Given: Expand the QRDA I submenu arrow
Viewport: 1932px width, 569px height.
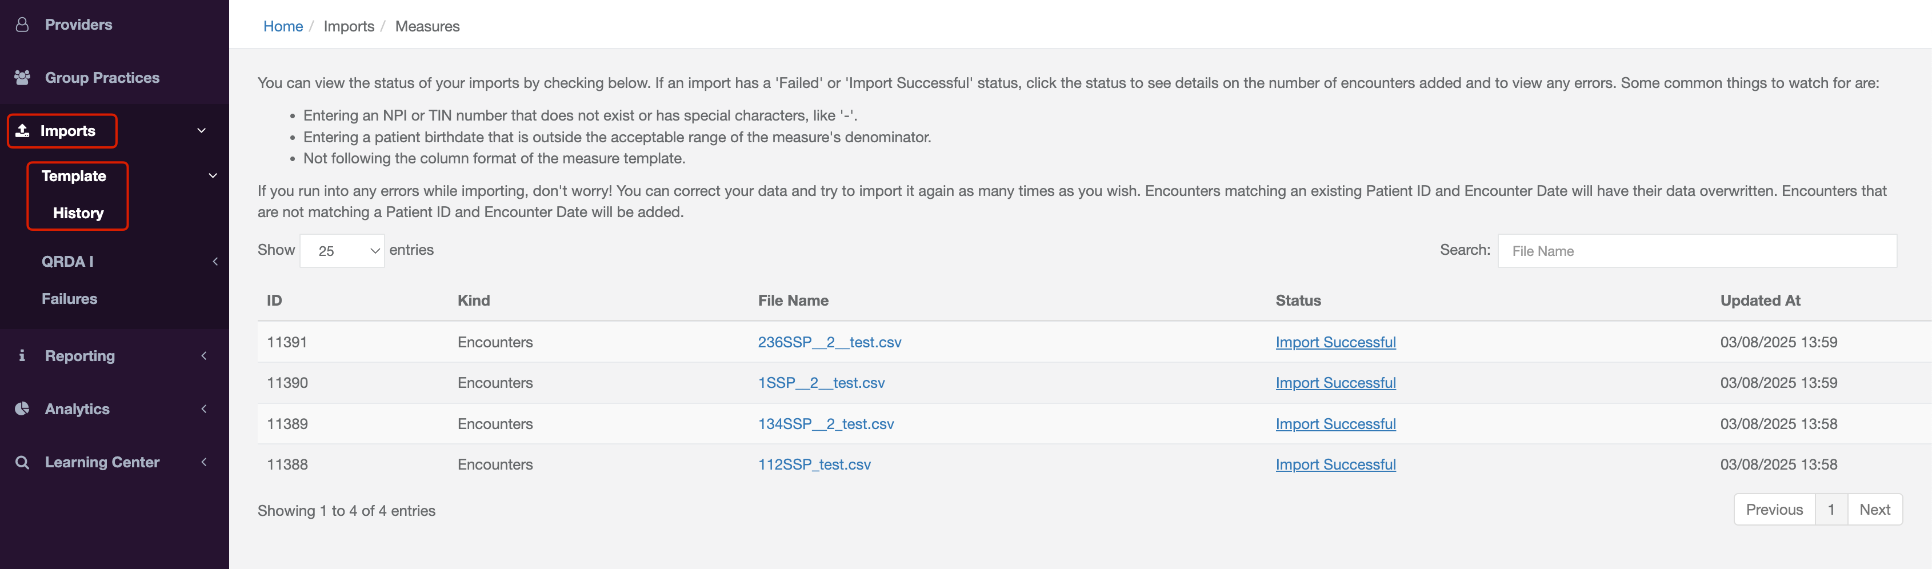Looking at the screenshot, I should pyautogui.click(x=215, y=262).
